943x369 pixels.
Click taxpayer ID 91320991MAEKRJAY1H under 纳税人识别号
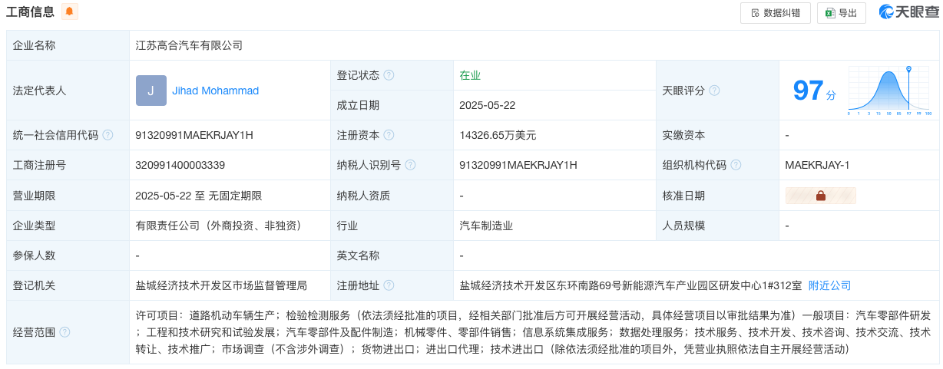[x=518, y=165]
